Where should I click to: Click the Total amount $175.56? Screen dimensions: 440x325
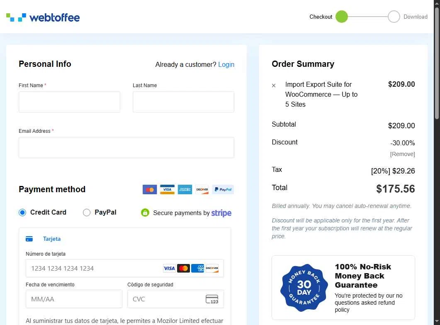[395, 189]
